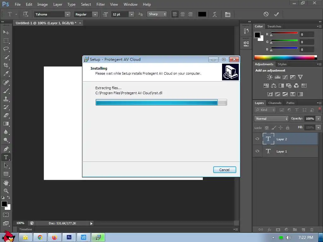This screenshot has height=242, width=323.
Task: Open the anti-aliasing Sharp dropdown
Action: coord(157,14)
